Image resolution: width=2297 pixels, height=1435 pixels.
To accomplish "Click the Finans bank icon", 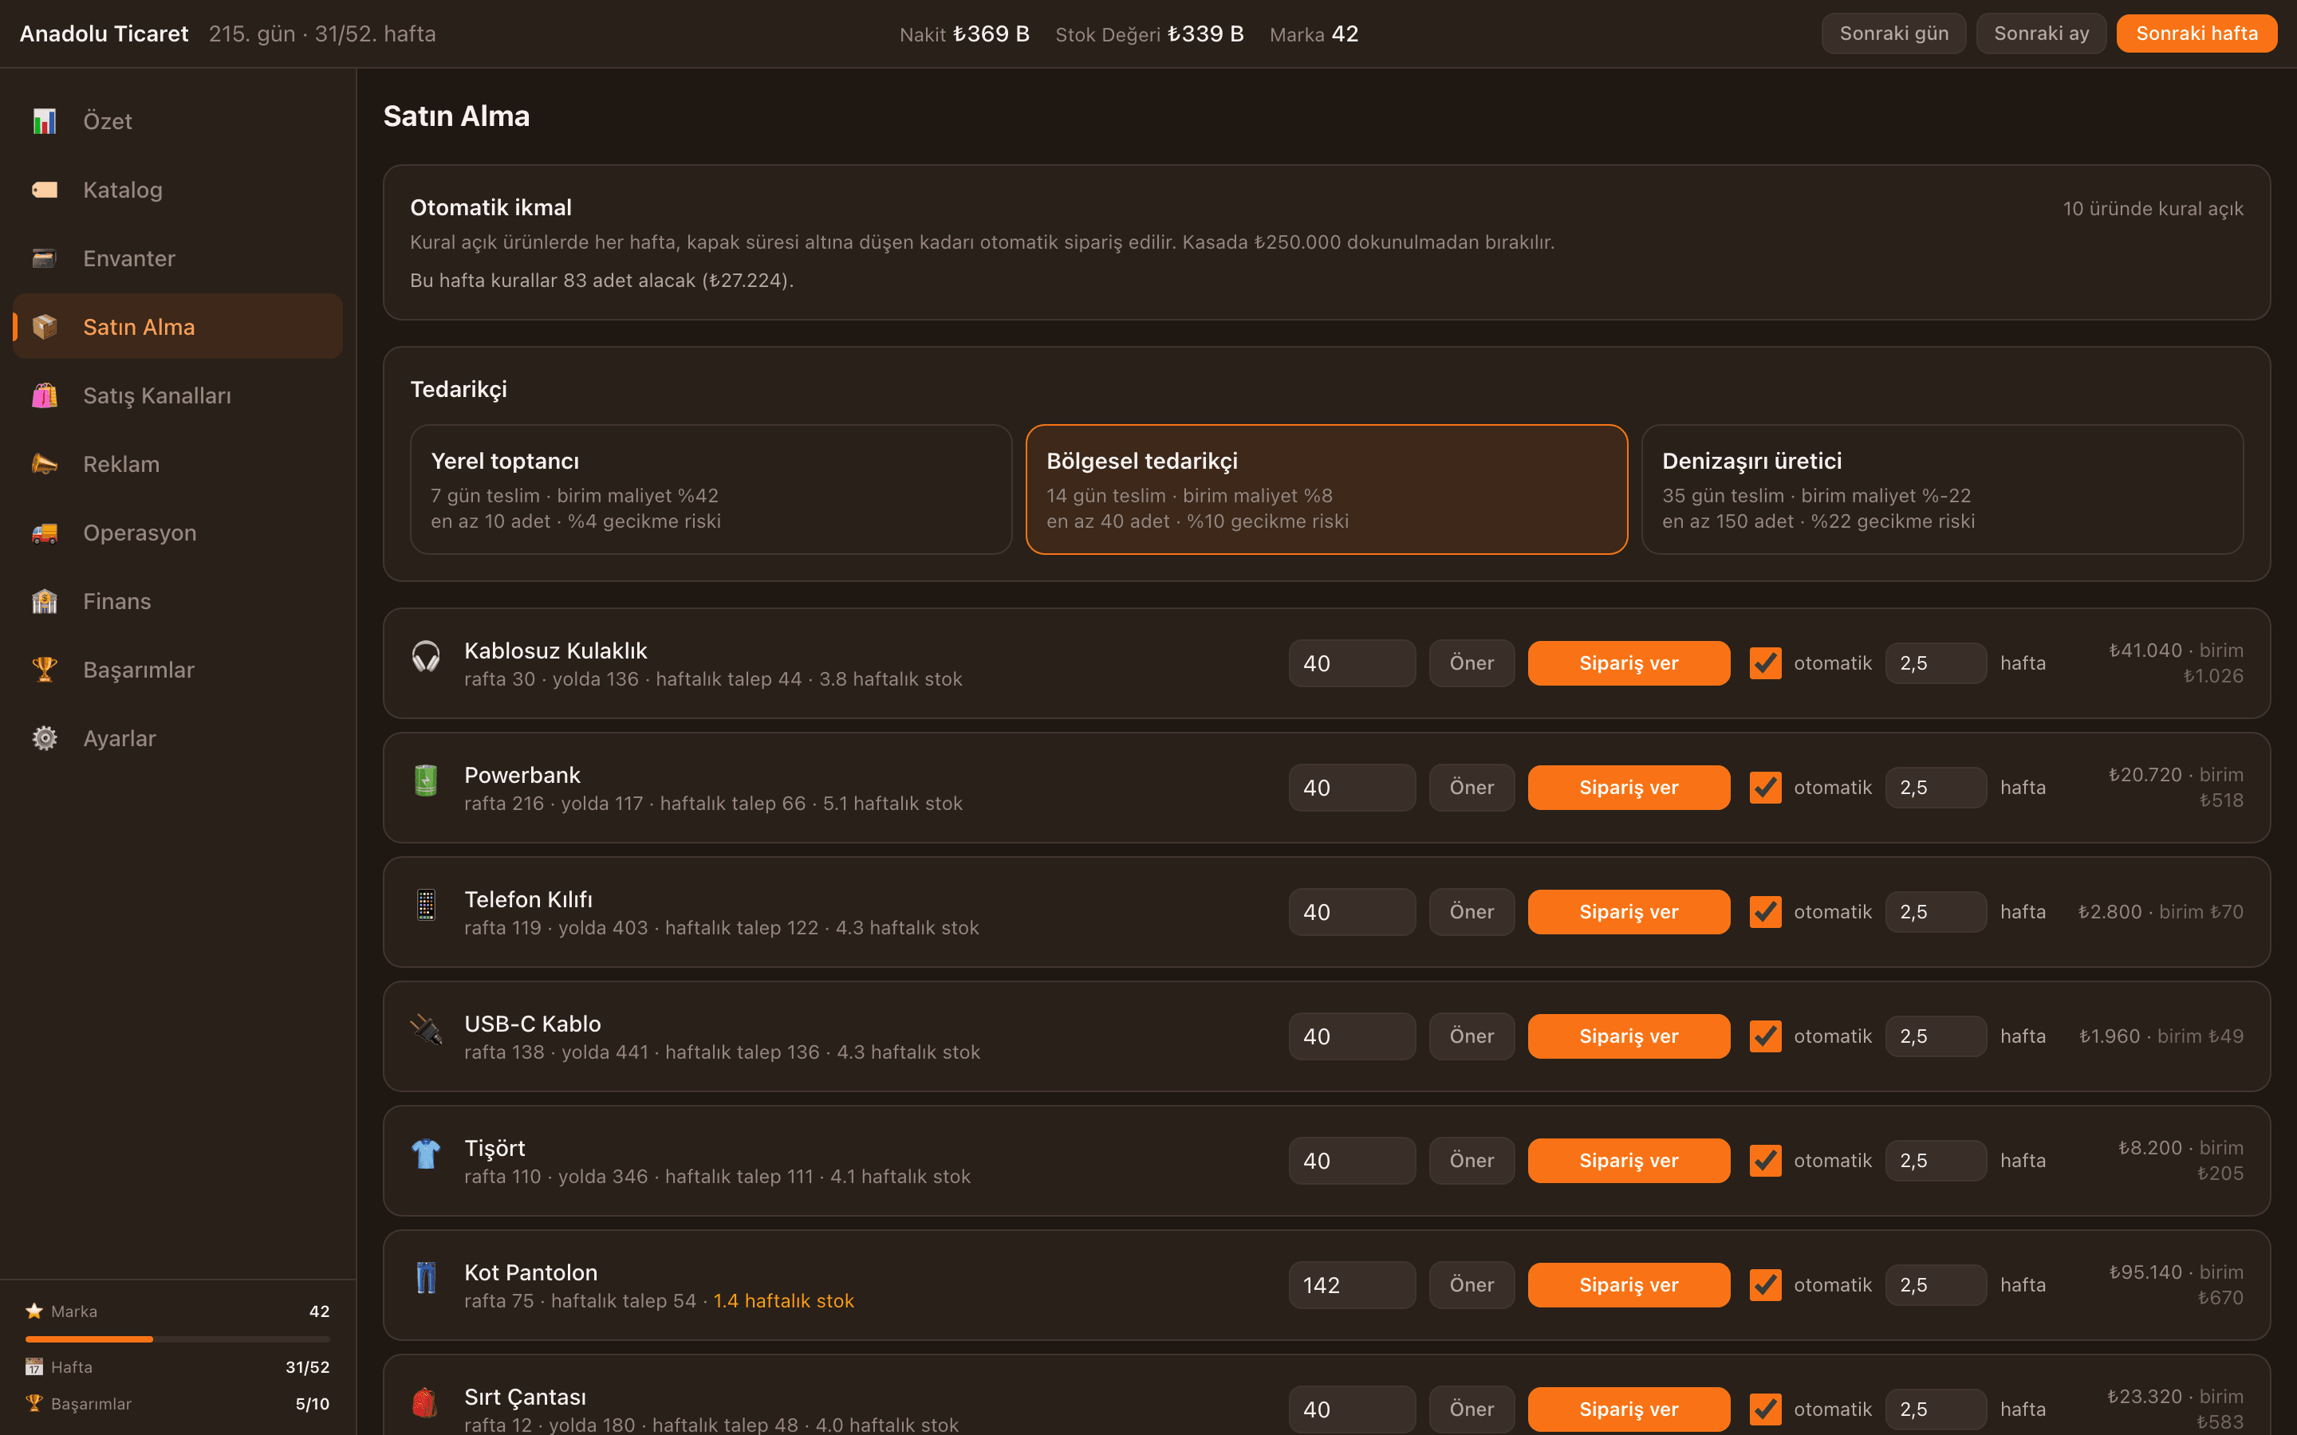I will (x=45, y=601).
